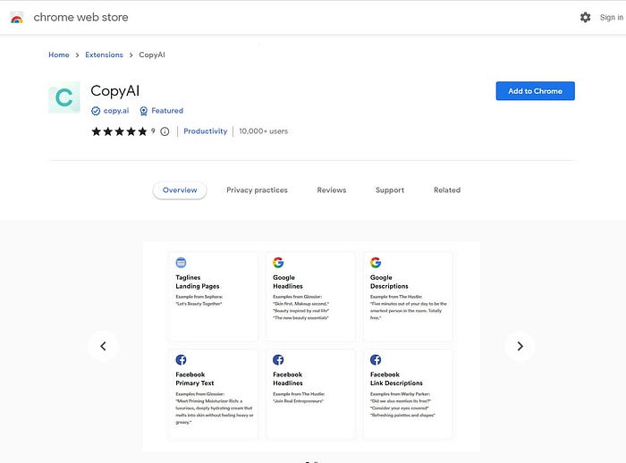Click Facebook logo on Link Descriptions card
Image resolution: width=626 pixels, height=463 pixels.
coord(376,359)
